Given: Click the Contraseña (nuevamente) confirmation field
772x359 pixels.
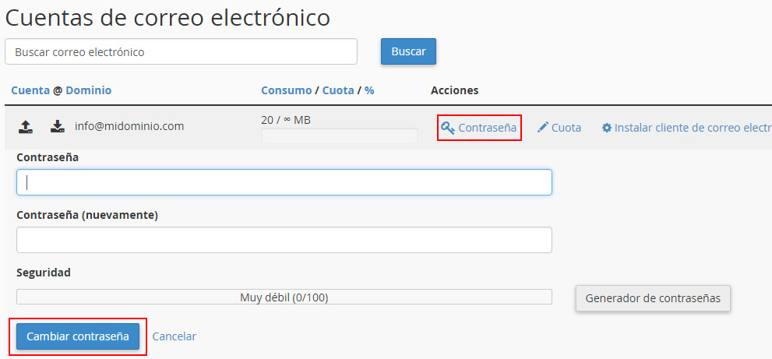Looking at the screenshot, I should click(x=284, y=240).
